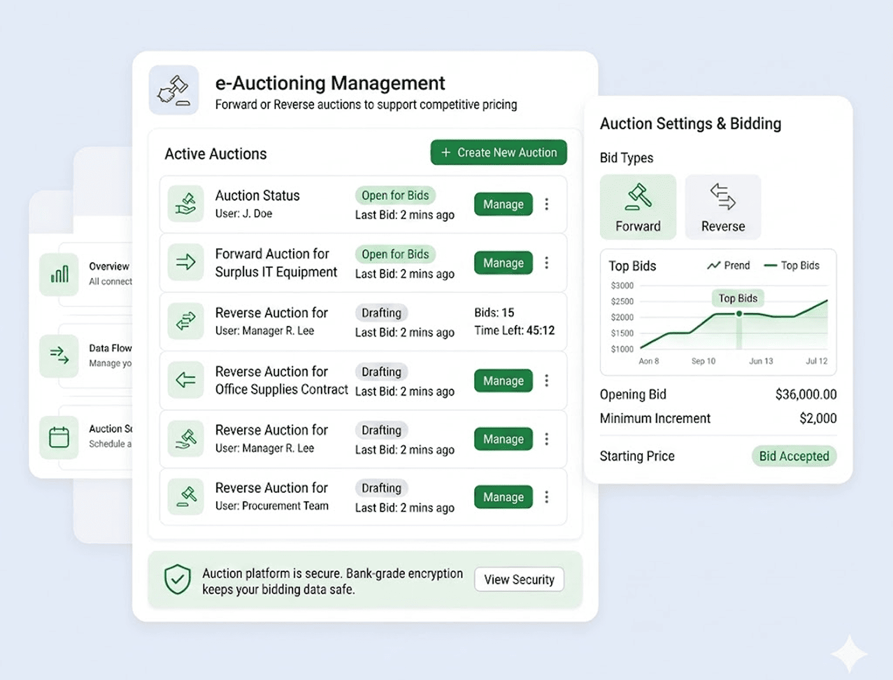This screenshot has height=680, width=893.
Task: Manage the Auction Status auction
Action: [x=503, y=204]
